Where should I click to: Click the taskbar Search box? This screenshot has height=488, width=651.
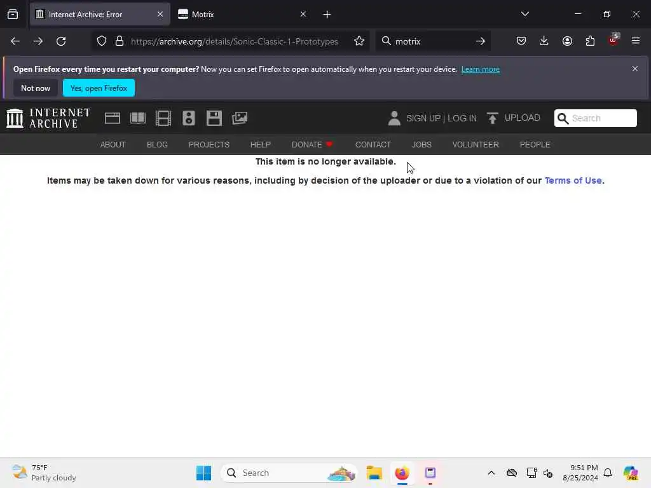tap(289, 473)
